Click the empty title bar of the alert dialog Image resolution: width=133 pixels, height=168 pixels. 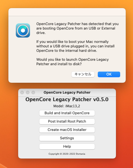67,12
